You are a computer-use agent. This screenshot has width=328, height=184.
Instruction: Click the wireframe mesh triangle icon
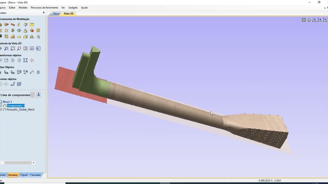38,36
